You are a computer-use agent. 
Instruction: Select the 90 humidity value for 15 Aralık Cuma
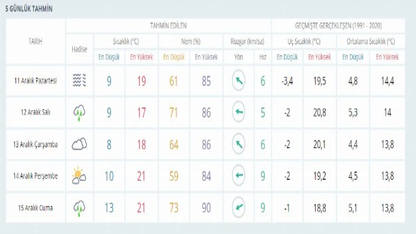pos(206,208)
